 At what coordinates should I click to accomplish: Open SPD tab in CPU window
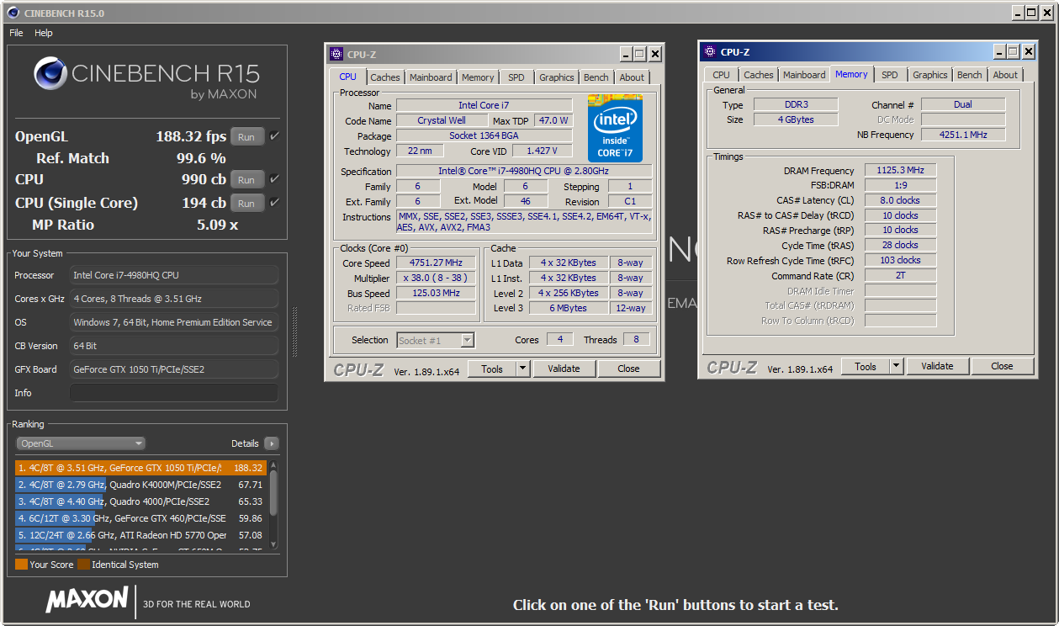tap(516, 77)
